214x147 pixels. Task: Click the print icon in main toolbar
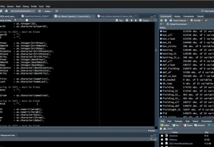tap(6, 11)
